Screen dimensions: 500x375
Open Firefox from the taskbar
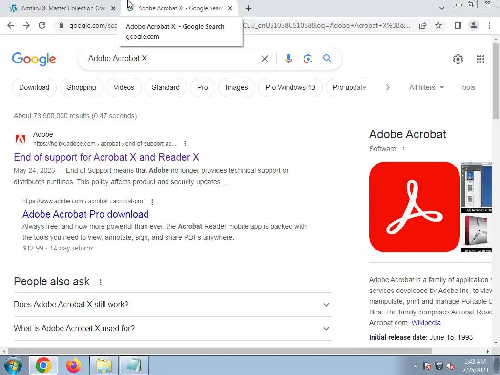[74, 365]
